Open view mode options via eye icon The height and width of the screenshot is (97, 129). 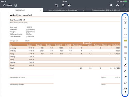coord(117,5)
